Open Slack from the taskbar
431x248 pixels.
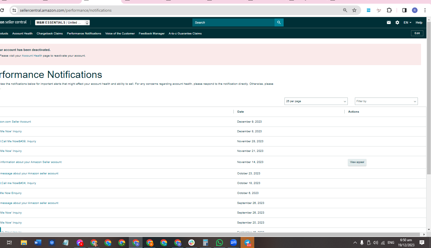click(x=192, y=243)
